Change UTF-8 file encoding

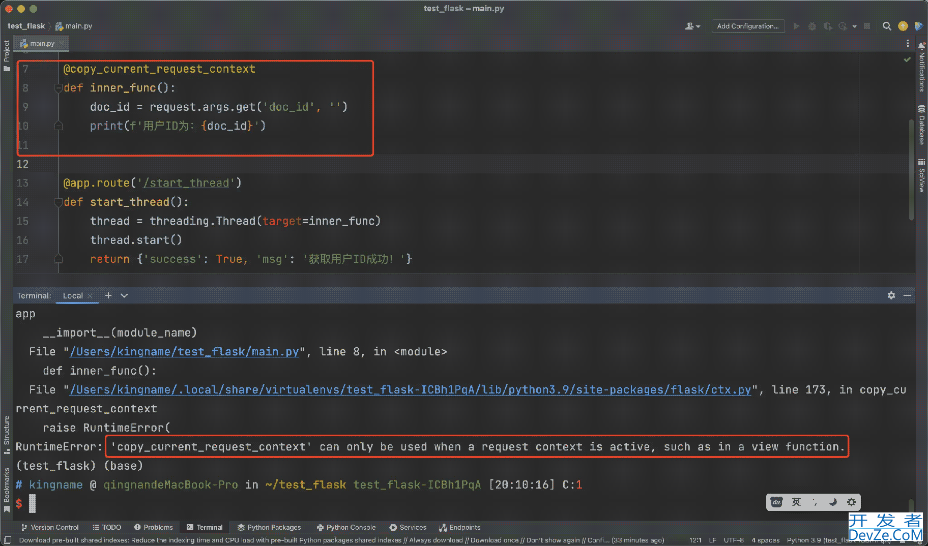(x=734, y=540)
